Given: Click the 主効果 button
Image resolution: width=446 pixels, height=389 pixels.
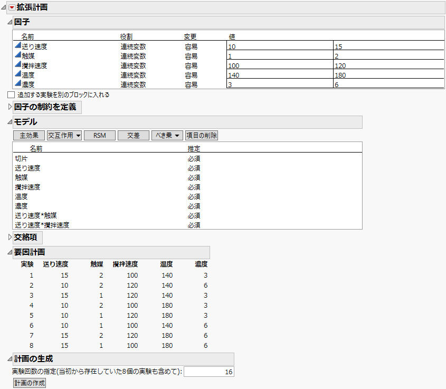Looking at the screenshot, I should click(x=29, y=135).
